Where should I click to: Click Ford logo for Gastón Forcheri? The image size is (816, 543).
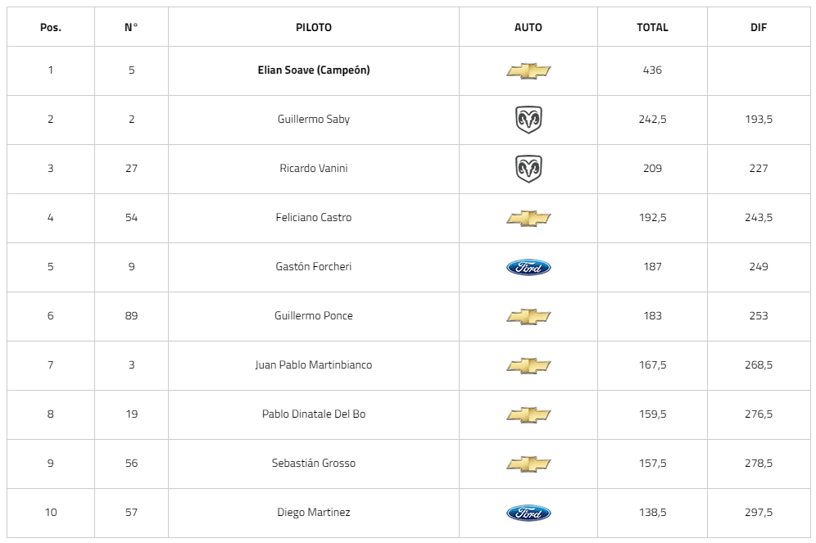(528, 267)
